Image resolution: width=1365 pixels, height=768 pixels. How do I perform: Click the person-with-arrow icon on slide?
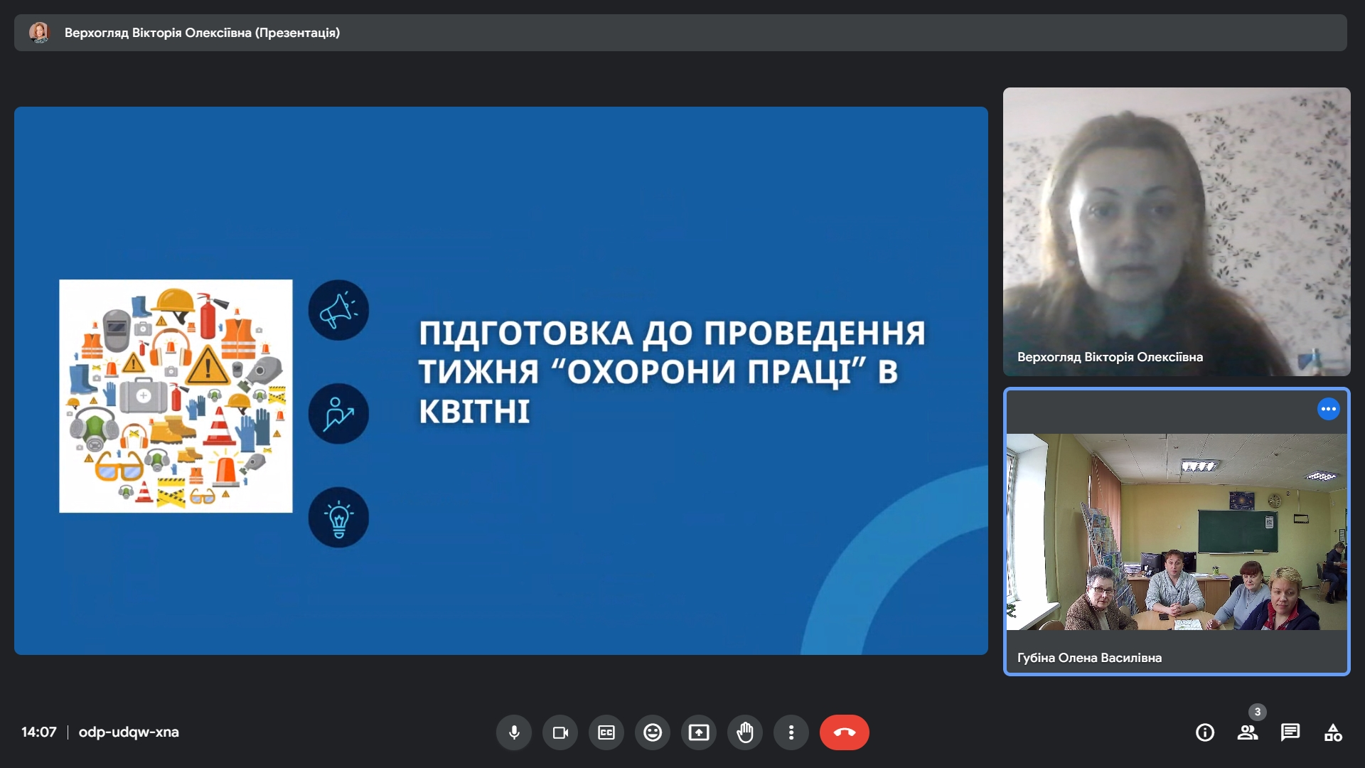338,414
